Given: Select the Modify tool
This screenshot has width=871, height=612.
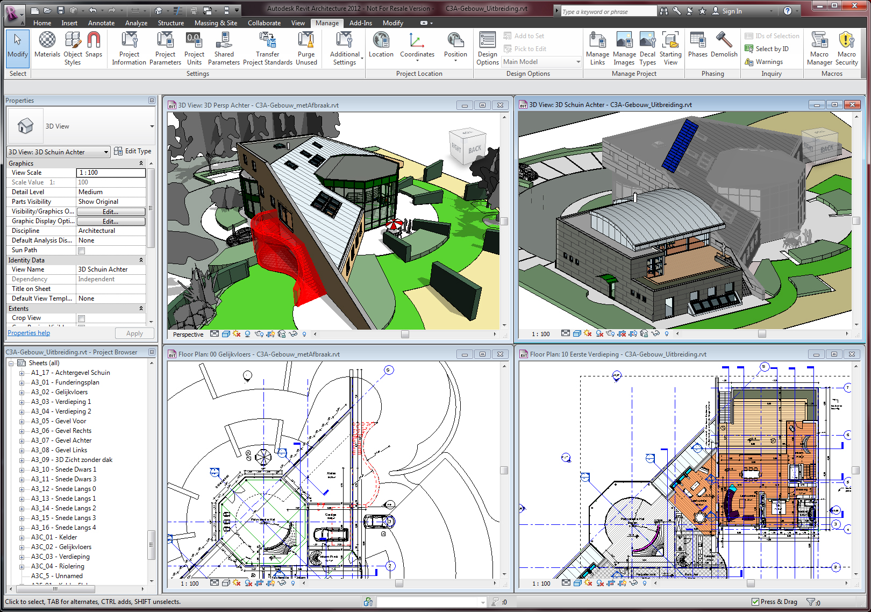Looking at the screenshot, I should click(18, 48).
